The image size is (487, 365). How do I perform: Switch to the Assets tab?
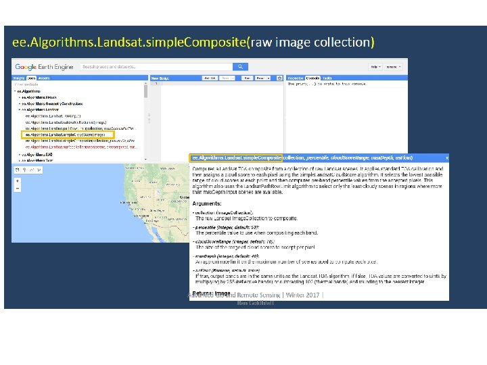[44, 78]
